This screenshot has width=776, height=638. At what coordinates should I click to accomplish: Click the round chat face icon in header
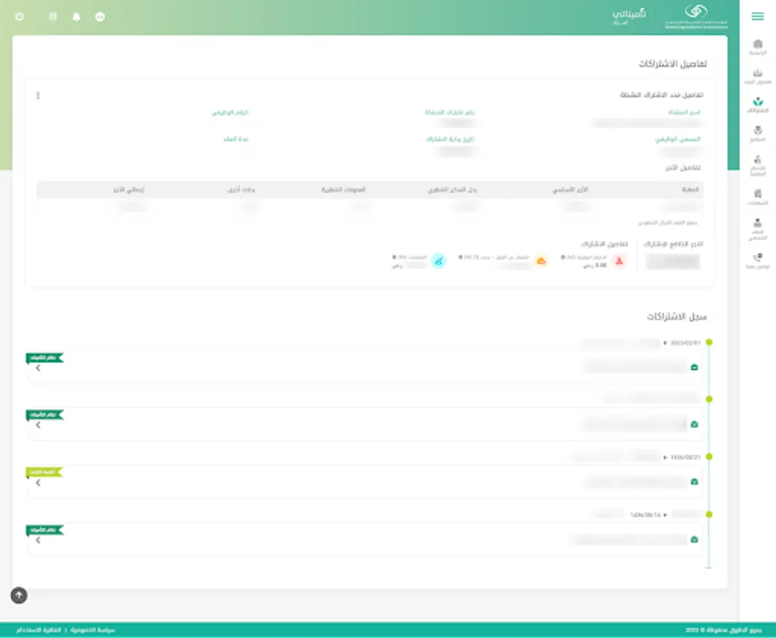pos(100,17)
